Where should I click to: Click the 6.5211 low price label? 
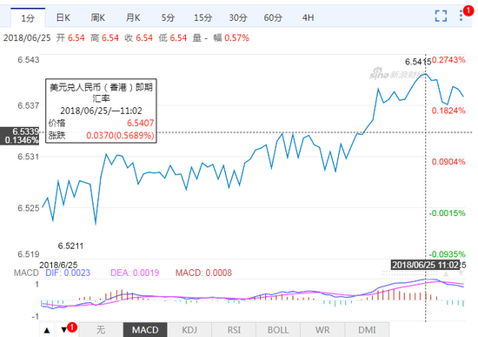click(x=70, y=246)
